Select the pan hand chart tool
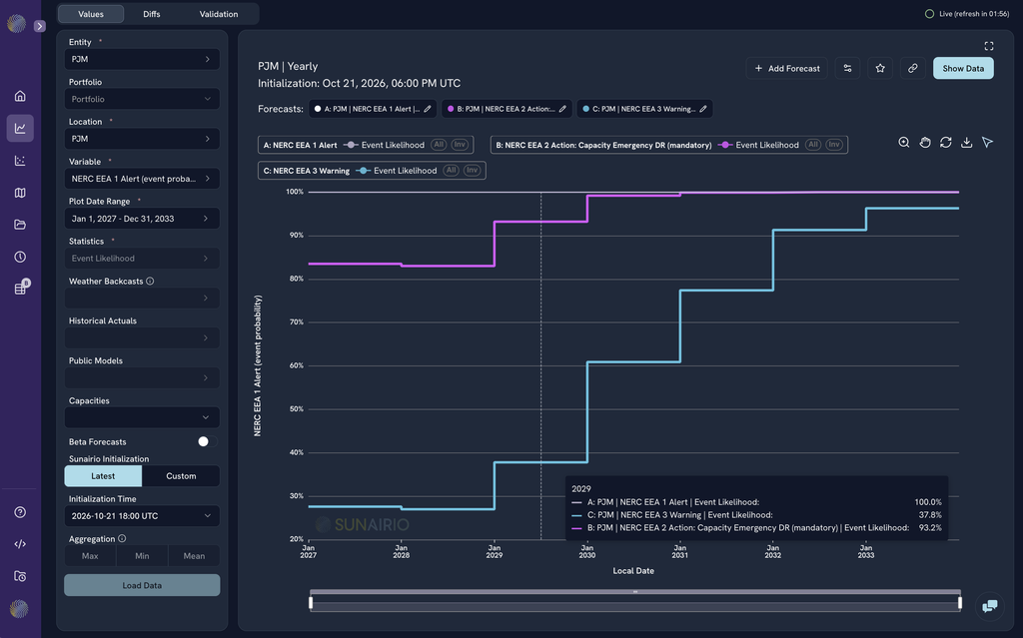1023x638 pixels. coord(924,142)
